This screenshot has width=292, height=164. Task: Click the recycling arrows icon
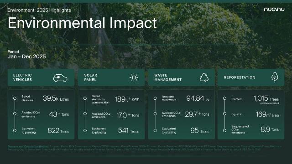tap(204, 77)
